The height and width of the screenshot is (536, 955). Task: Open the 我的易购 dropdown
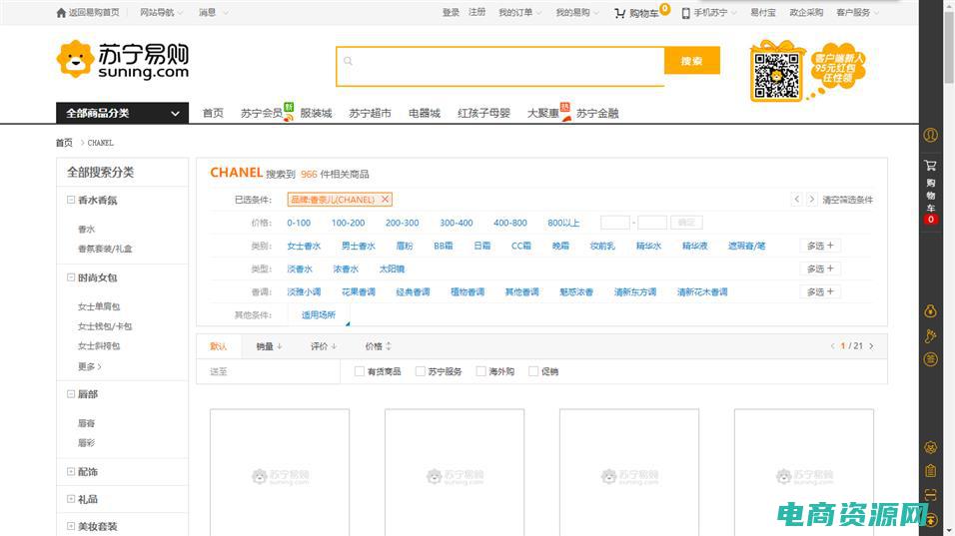tap(576, 12)
